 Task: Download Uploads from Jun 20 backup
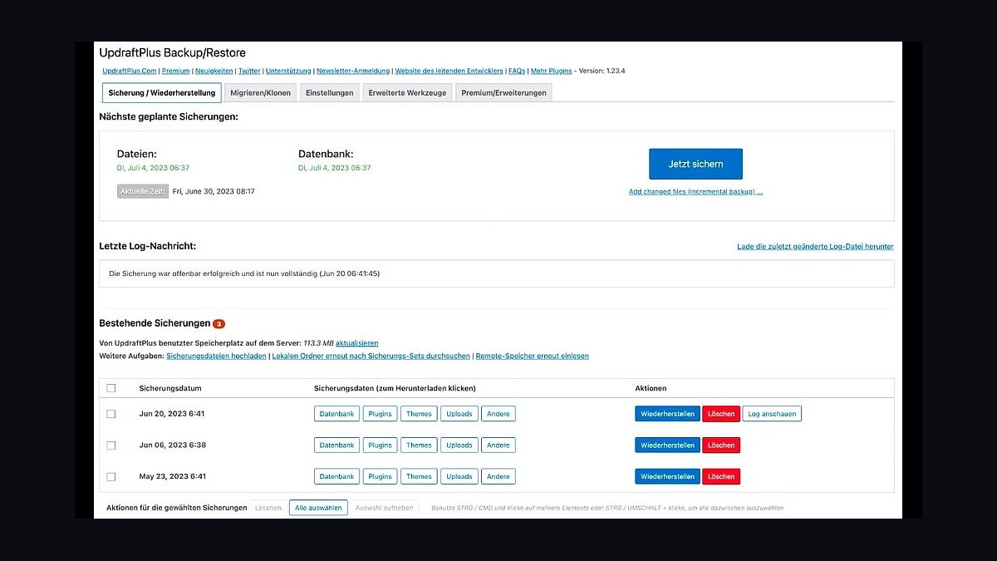click(459, 413)
